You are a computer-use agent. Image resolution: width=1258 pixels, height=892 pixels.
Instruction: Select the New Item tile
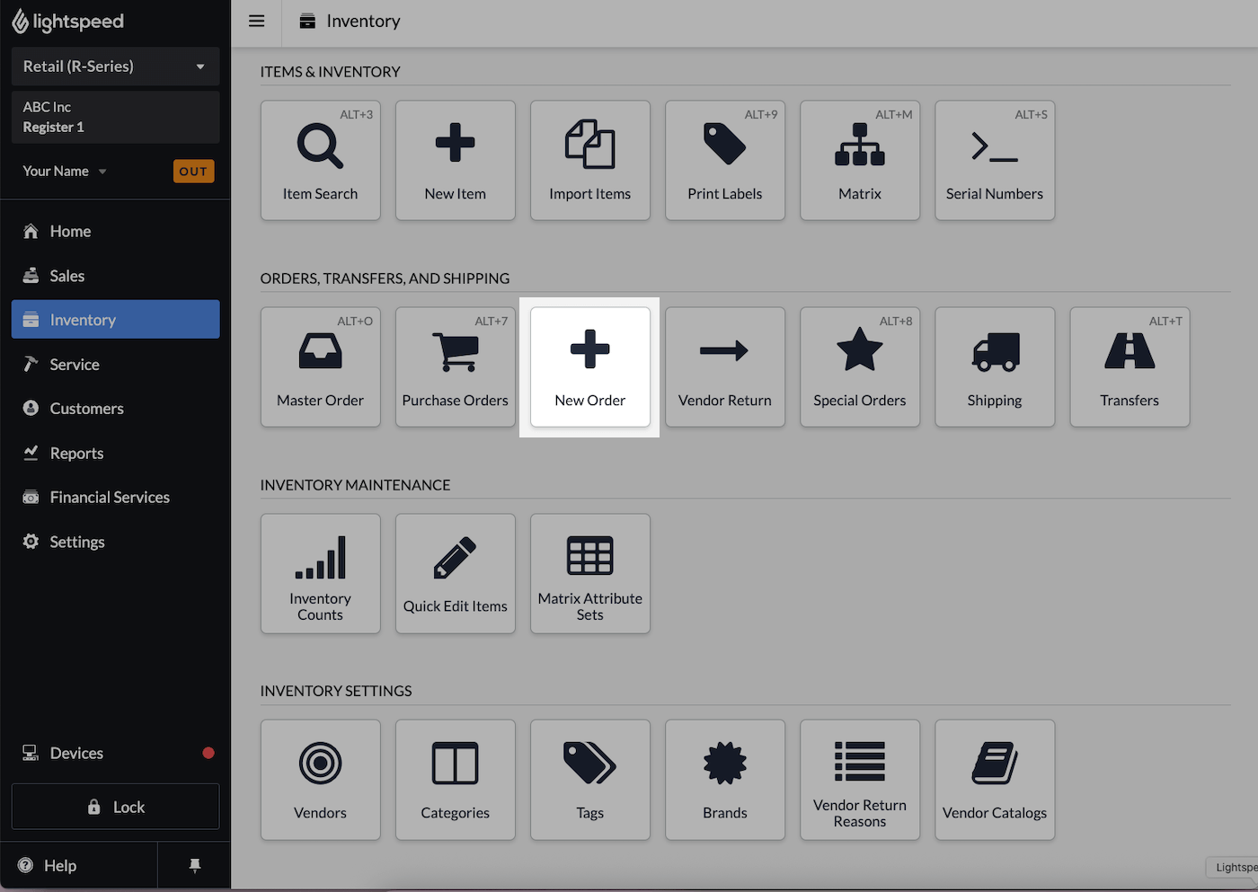pos(455,160)
